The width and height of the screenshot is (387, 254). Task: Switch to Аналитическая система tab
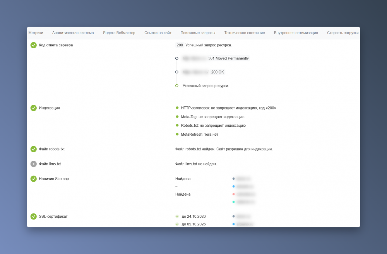click(x=73, y=33)
